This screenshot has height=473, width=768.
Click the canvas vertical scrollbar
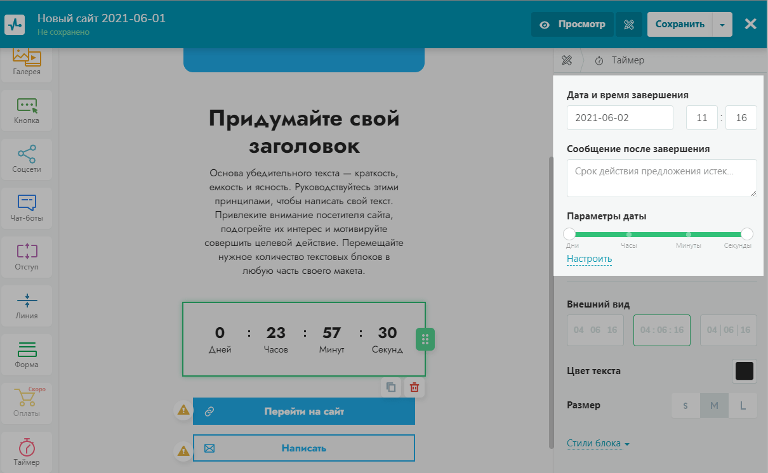pos(550,303)
